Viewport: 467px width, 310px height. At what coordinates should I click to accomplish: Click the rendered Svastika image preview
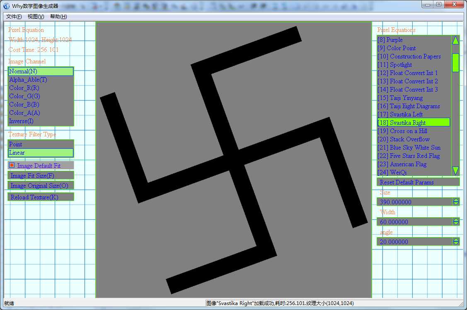tap(234, 160)
